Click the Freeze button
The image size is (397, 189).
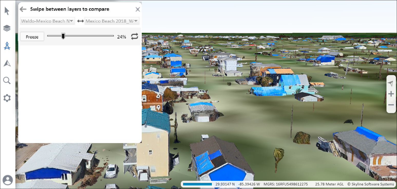pyautogui.click(x=32, y=37)
